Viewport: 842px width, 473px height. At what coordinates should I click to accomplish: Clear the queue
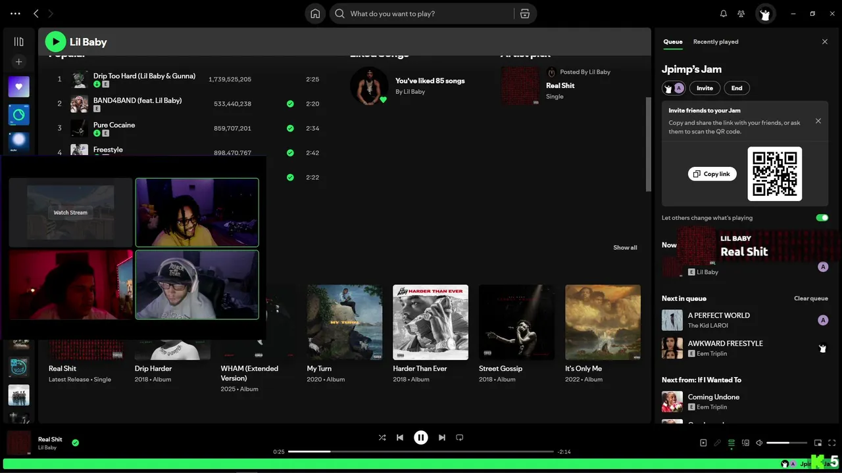click(811, 298)
